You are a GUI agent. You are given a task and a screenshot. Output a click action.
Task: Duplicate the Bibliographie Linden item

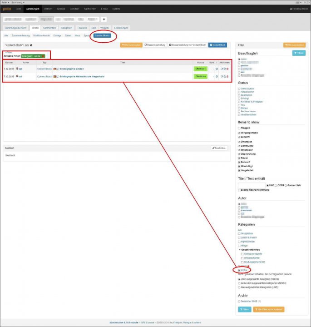(225, 69)
